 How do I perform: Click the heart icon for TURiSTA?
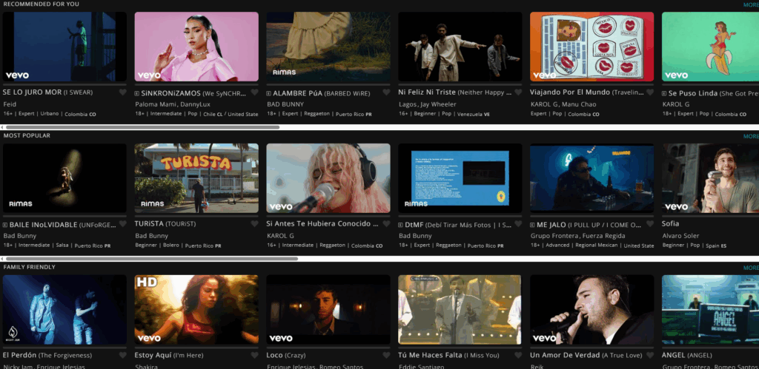tap(255, 223)
